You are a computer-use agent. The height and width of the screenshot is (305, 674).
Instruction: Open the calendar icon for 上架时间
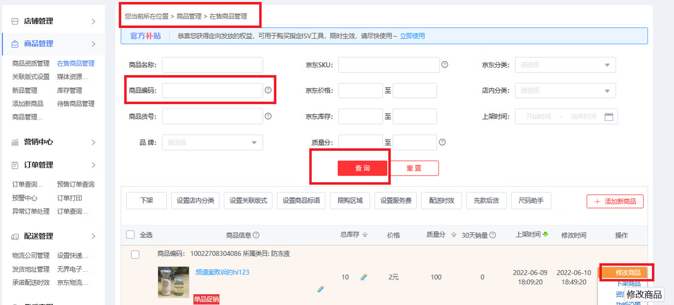coord(609,116)
